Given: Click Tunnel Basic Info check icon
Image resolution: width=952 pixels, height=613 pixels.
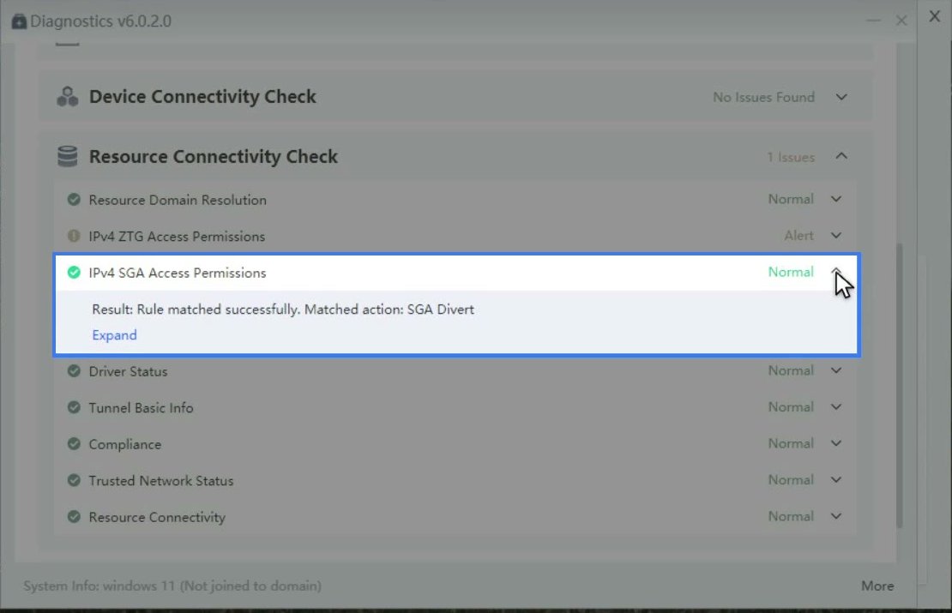Looking at the screenshot, I should 74,407.
